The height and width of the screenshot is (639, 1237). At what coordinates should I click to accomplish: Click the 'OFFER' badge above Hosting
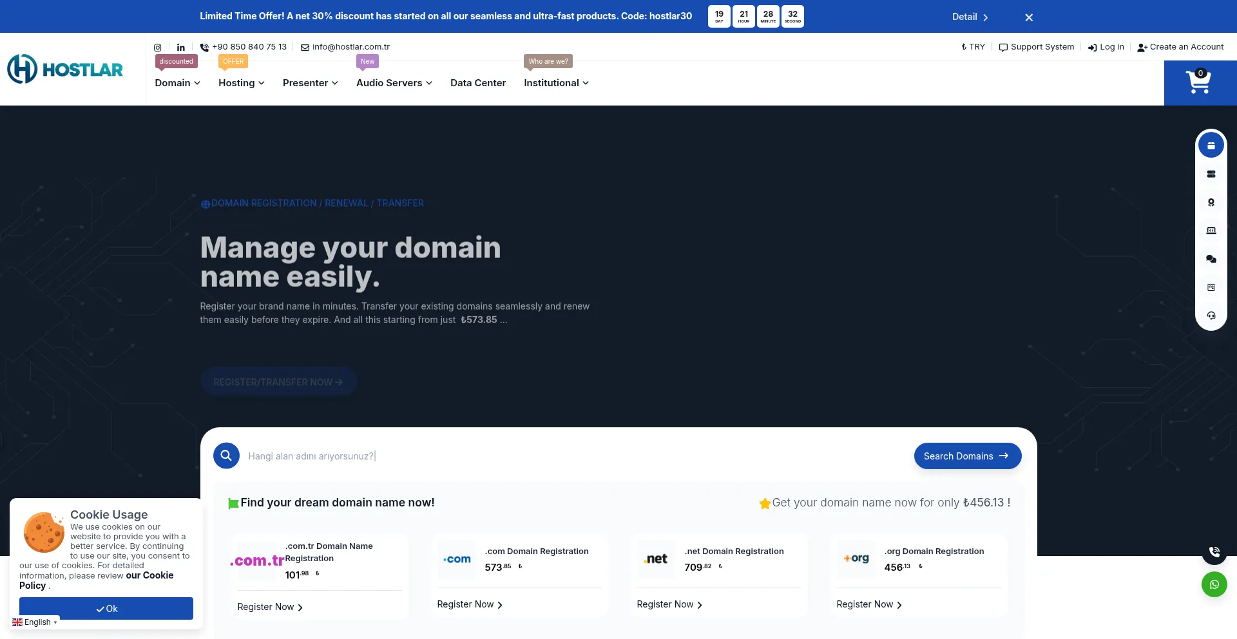(x=233, y=61)
